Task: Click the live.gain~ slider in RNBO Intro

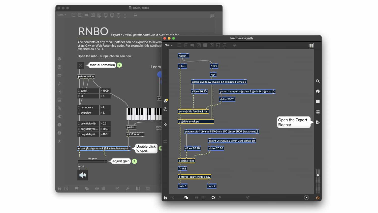Action: pyautogui.click(x=92, y=161)
